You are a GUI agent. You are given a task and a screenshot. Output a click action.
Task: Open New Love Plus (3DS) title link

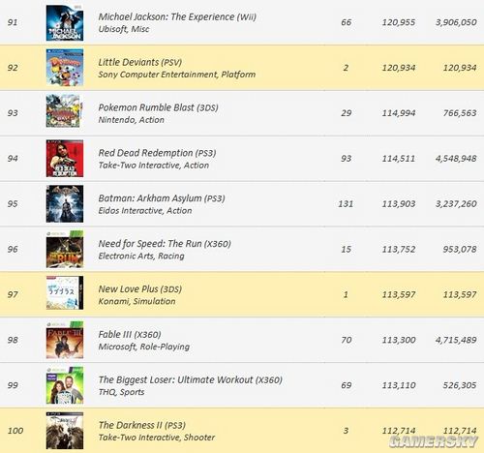pyautogui.click(x=140, y=289)
